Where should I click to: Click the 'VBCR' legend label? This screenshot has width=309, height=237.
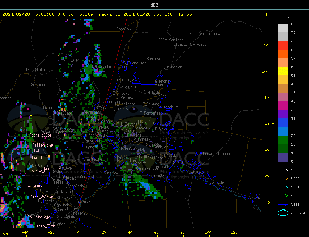295,179
